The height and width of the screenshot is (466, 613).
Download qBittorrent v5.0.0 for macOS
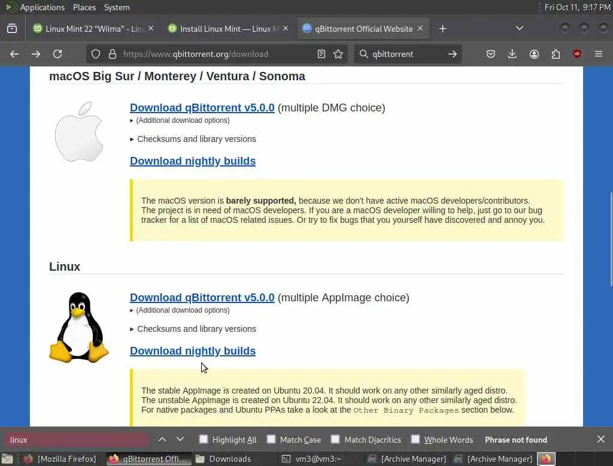point(202,108)
